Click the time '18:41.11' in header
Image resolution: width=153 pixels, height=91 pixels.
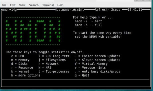coord(135,10)
